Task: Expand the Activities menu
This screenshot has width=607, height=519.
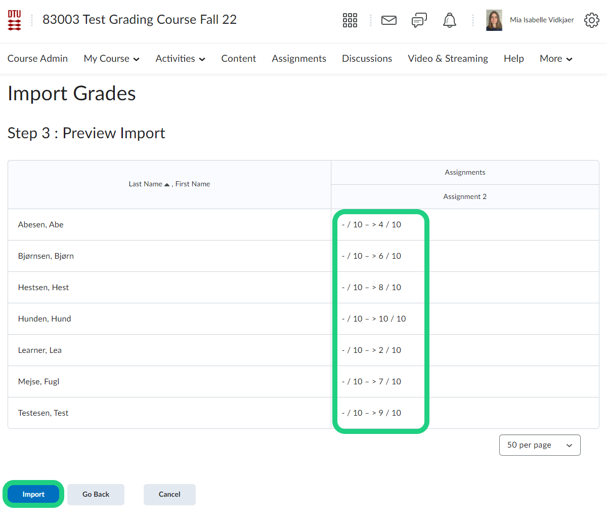Action: pos(180,59)
